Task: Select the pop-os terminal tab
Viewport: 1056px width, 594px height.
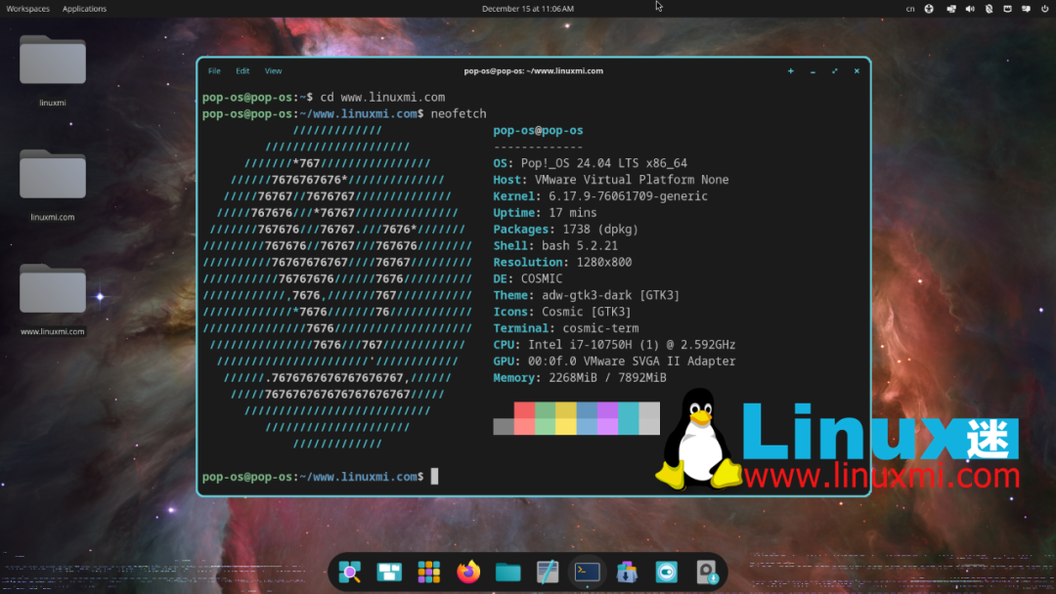Action: (533, 70)
